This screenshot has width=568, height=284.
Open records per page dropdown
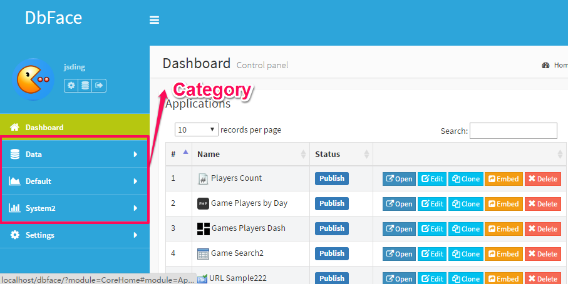click(x=197, y=129)
